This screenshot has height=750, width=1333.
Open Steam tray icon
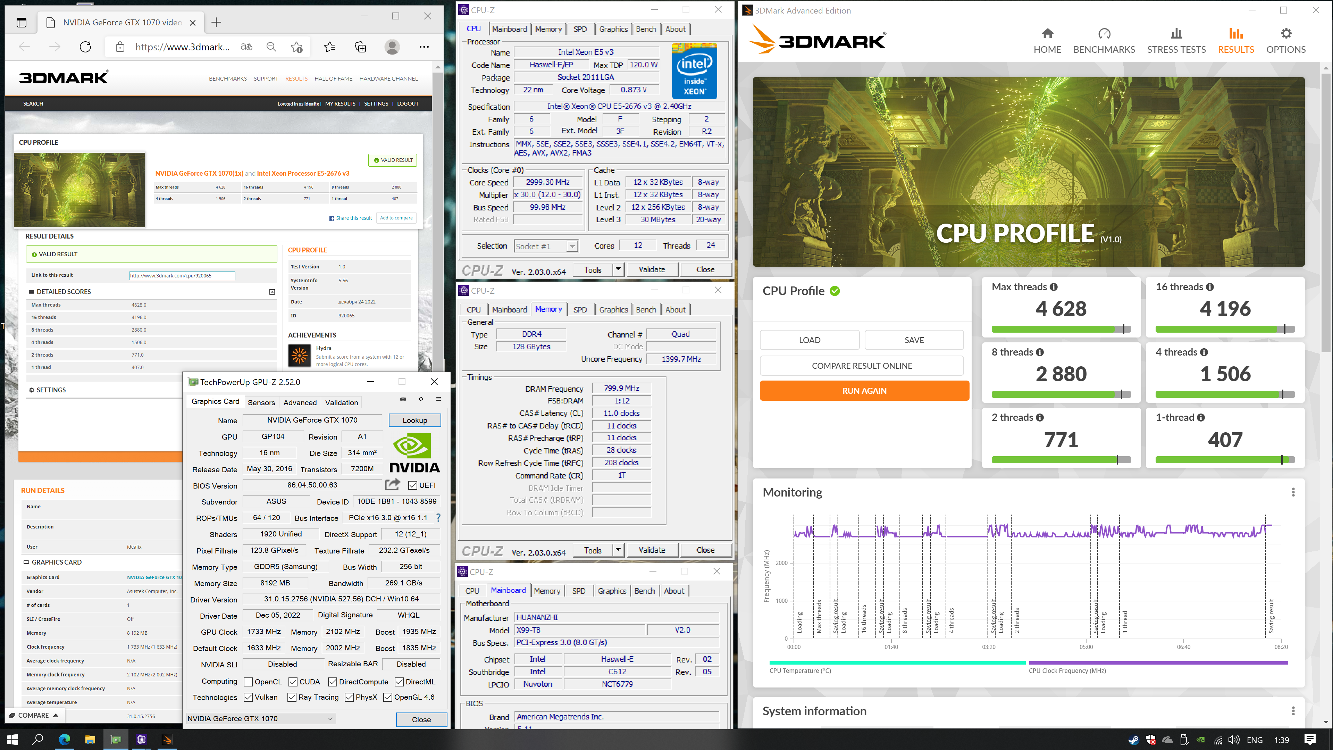tap(1133, 740)
